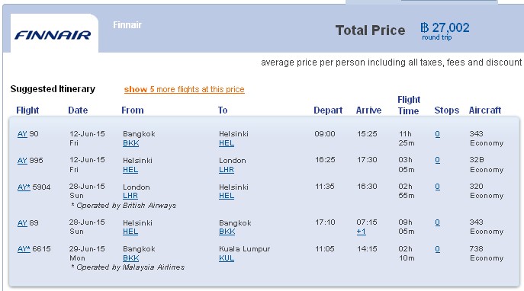
Task: Click the +1 day arrival link
Action: point(361,232)
